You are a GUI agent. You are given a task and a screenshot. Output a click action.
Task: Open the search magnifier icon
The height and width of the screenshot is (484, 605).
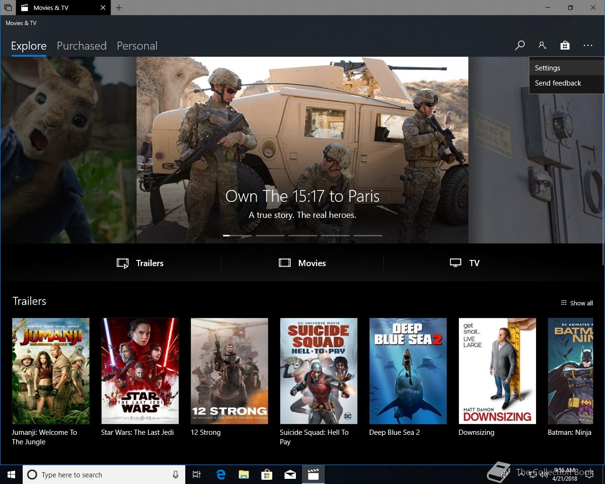(519, 45)
